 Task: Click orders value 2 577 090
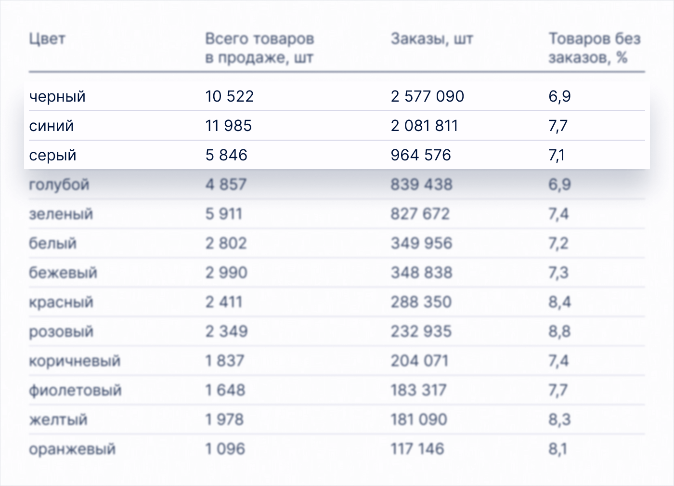pyautogui.click(x=427, y=96)
